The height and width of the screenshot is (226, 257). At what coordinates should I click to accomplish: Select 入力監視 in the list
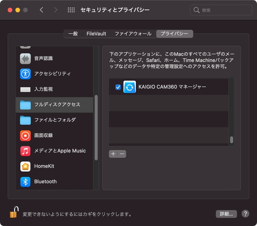point(43,89)
